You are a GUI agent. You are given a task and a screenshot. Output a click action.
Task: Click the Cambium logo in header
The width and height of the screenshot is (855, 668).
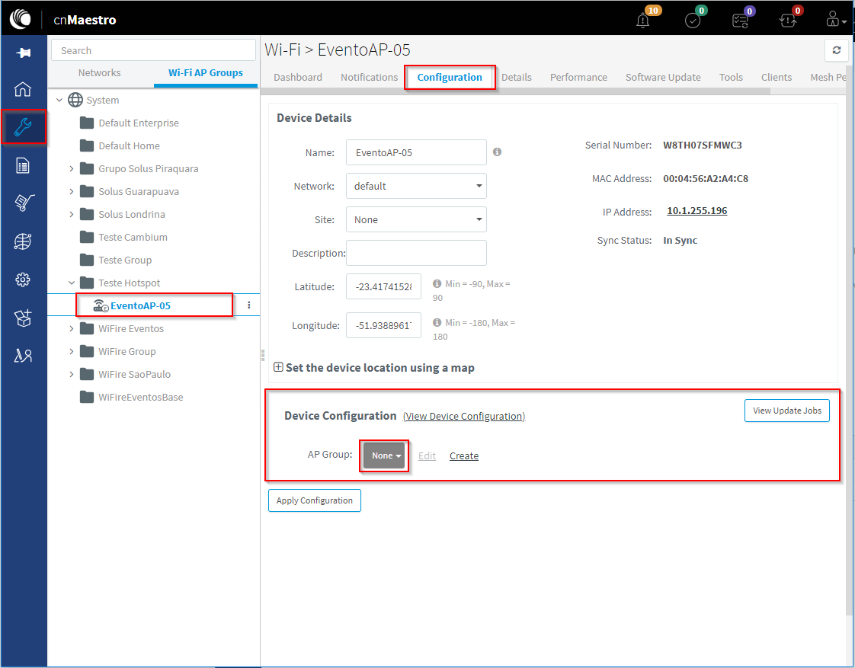coord(21,19)
